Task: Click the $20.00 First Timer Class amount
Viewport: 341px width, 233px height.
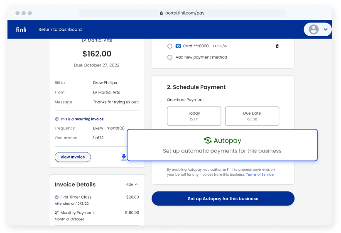Action: [x=132, y=197]
